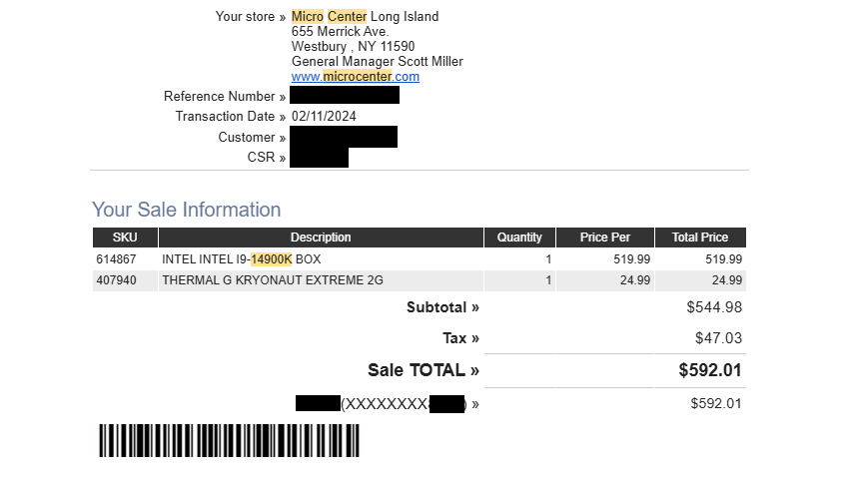Click the highlighted 14900K text
Screen dimensions: 859x484
coord(271,259)
